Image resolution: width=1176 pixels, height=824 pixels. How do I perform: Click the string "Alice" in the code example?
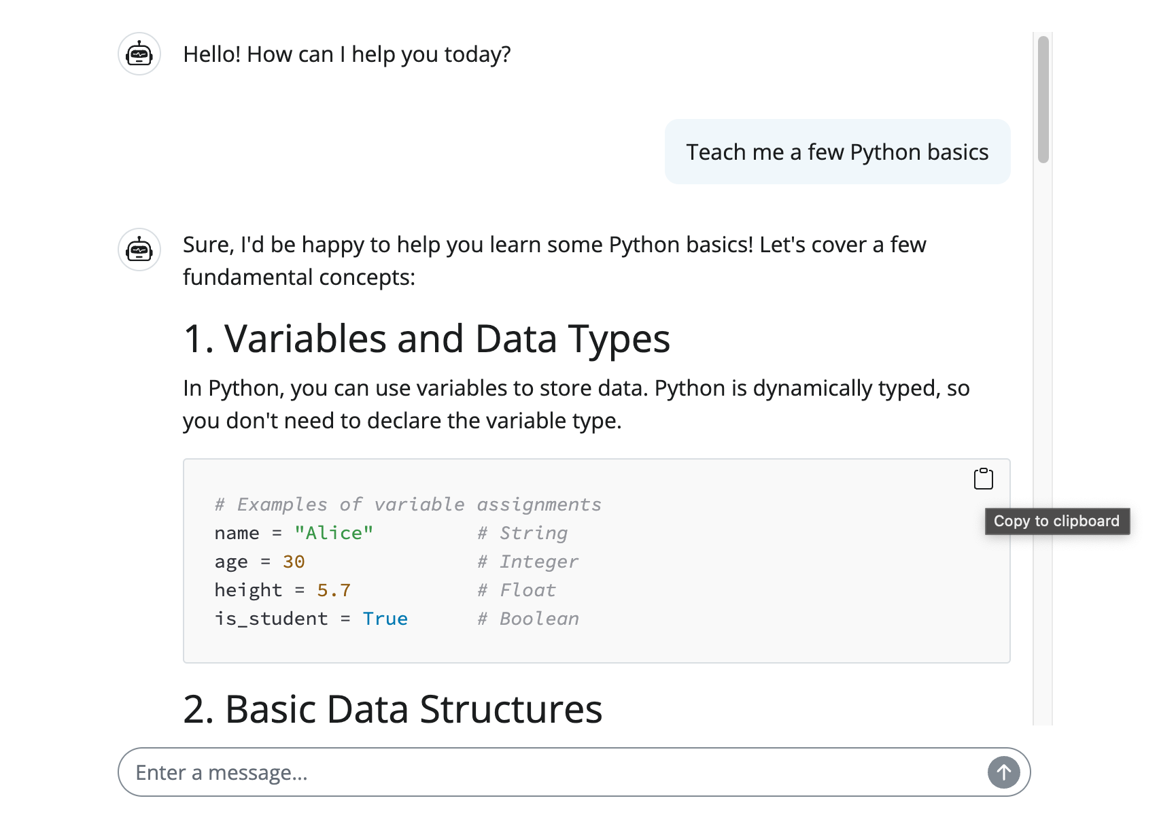click(x=334, y=532)
